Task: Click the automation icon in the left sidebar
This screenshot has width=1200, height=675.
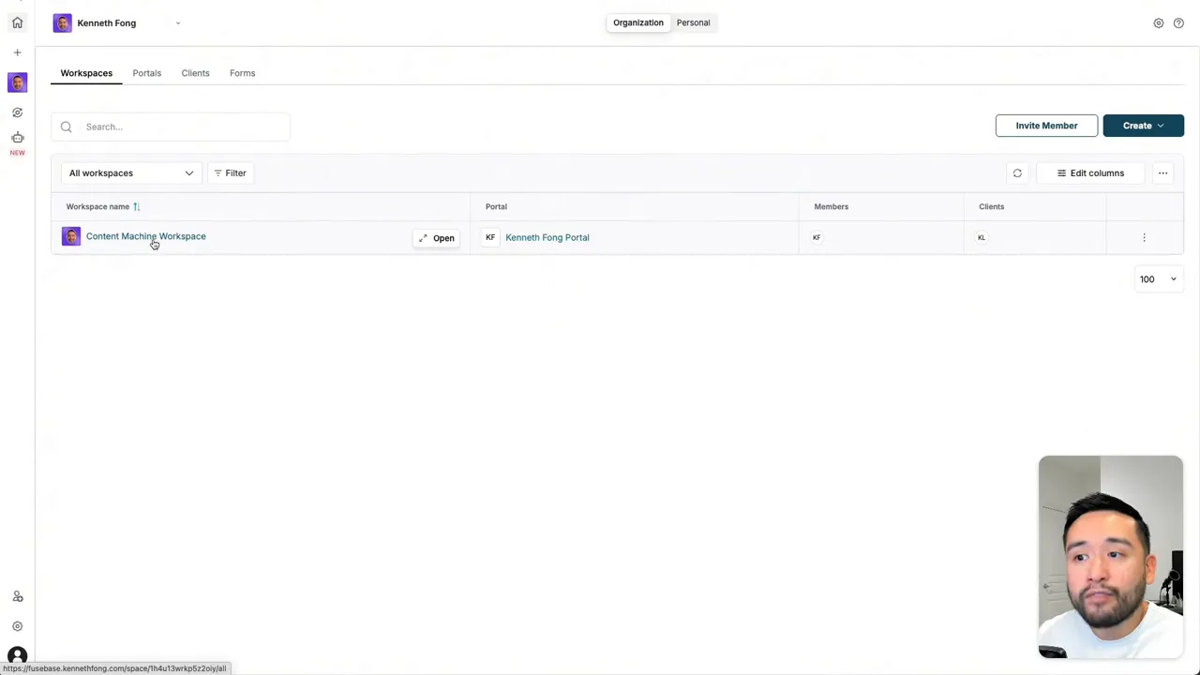Action: pyautogui.click(x=17, y=112)
